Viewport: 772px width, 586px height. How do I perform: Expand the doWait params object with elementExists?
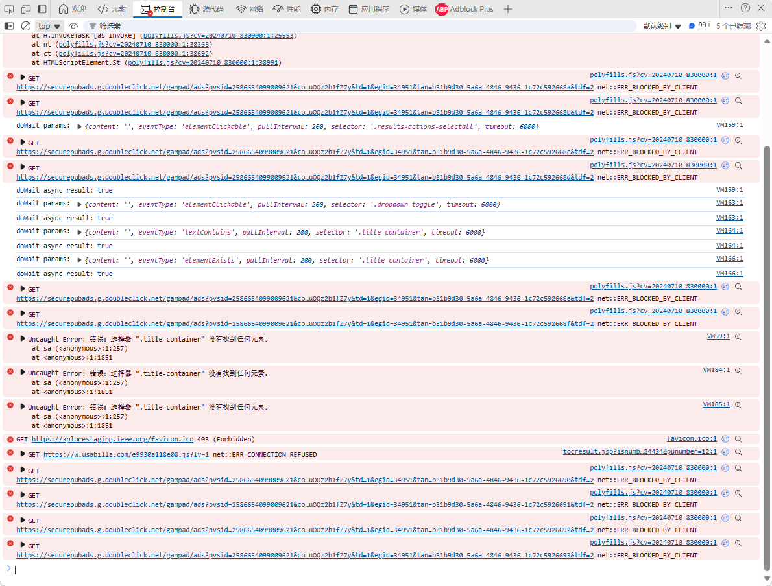coord(79,260)
